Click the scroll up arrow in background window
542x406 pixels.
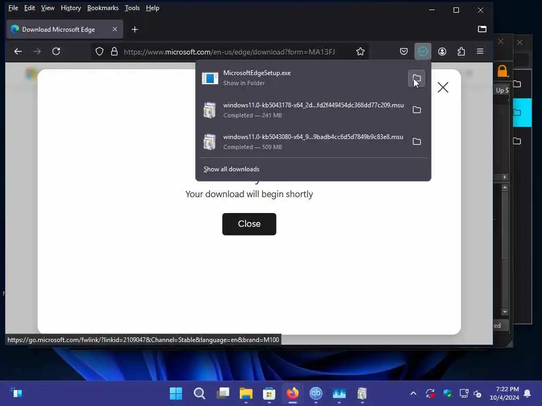click(x=505, y=188)
